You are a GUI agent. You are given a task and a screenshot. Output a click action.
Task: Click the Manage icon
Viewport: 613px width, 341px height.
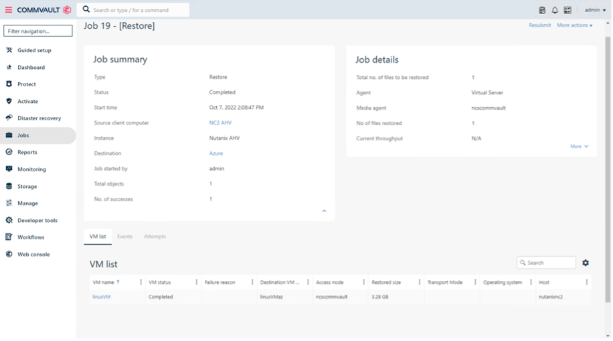[x=9, y=203]
